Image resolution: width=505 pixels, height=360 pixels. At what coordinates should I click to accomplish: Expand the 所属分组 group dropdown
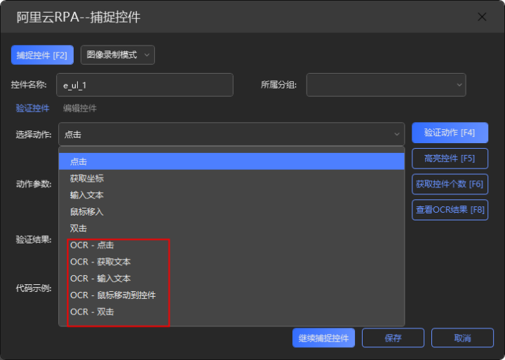point(386,85)
